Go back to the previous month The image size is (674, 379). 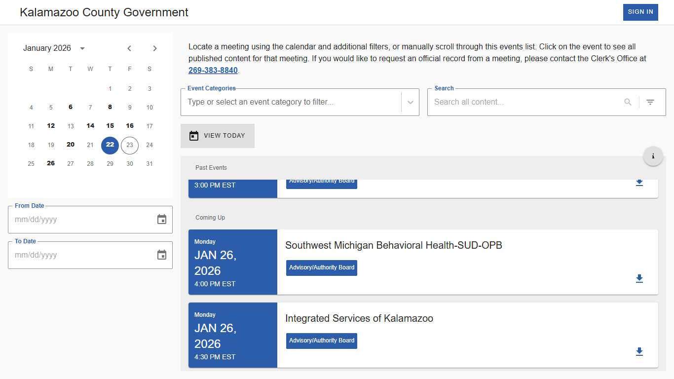(129, 48)
